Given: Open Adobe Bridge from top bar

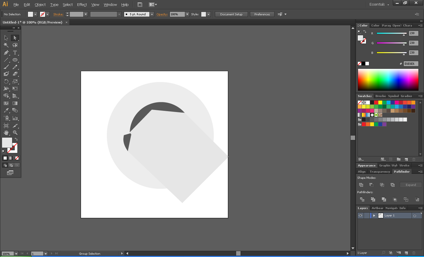Looking at the screenshot, I should (x=140, y=4).
